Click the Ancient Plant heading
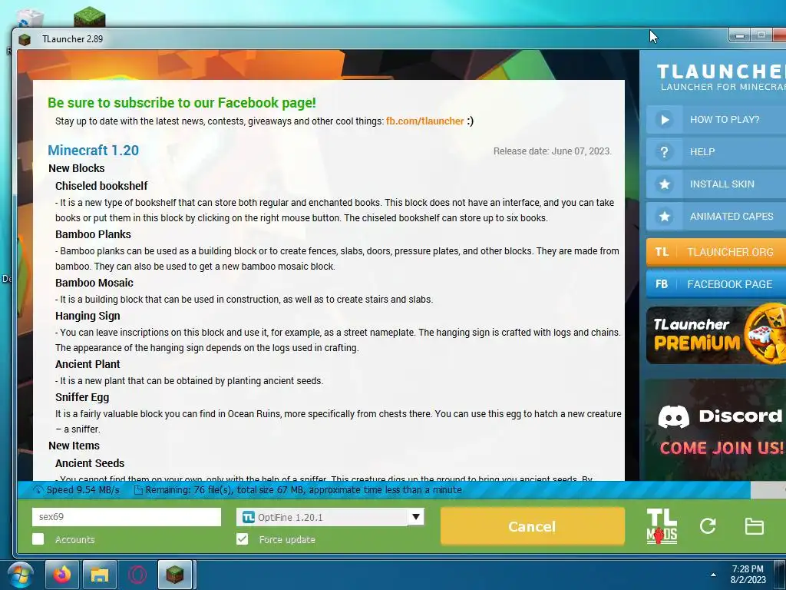This screenshot has width=786, height=590. tap(88, 364)
